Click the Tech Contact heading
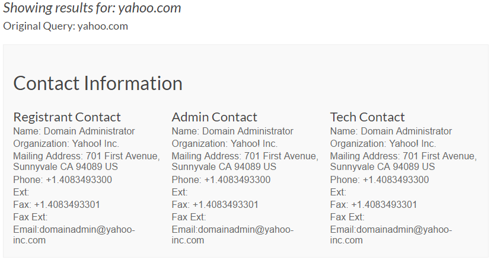491x260 pixels. [367, 117]
